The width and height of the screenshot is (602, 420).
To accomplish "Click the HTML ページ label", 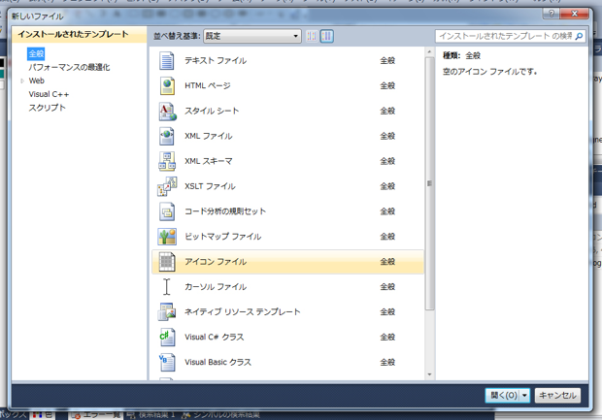I will point(208,86).
